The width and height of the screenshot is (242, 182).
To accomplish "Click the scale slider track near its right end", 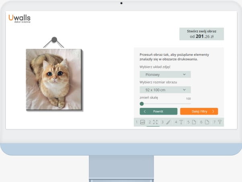I will (189, 103).
